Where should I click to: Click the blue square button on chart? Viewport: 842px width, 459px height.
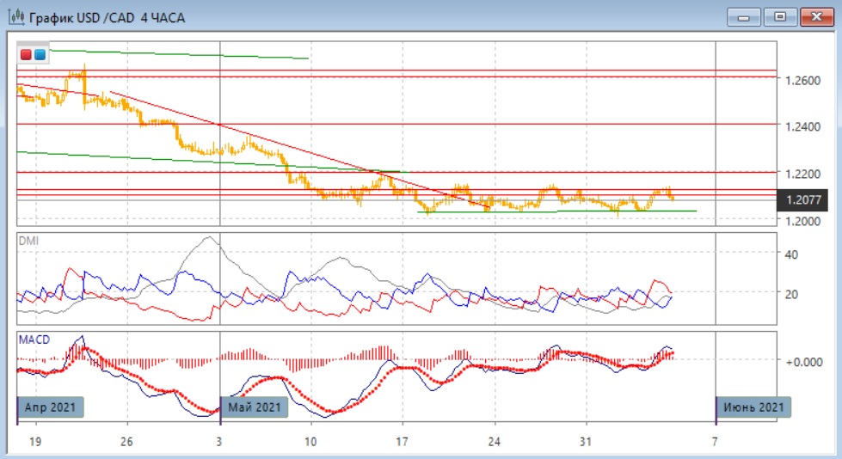(x=40, y=55)
